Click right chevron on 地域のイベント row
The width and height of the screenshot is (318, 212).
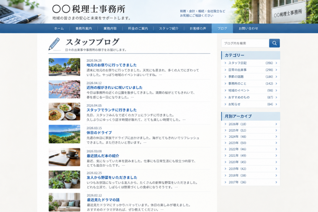pos(276,91)
